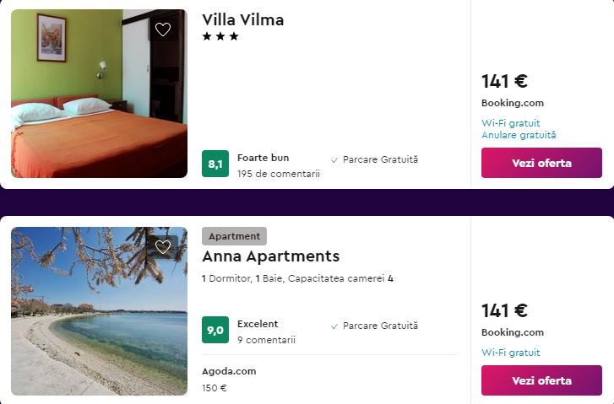Favorite Anna Apartments with heart icon
The height and width of the screenshot is (404, 614).
pyautogui.click(x=163, y=247)
